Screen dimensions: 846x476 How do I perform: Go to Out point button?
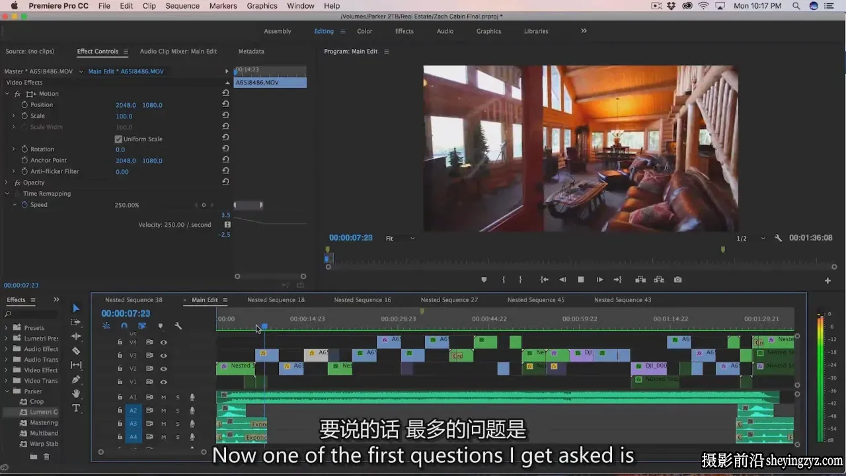click(617, 280)
